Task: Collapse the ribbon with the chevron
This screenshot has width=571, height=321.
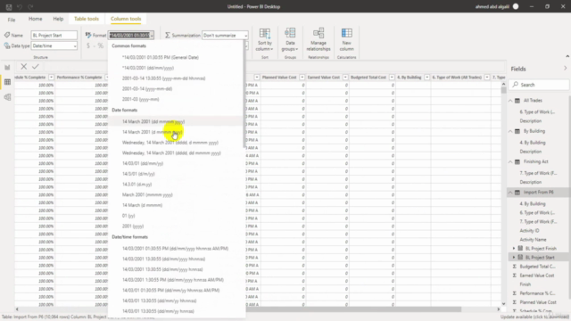Action: coord(567,56)
